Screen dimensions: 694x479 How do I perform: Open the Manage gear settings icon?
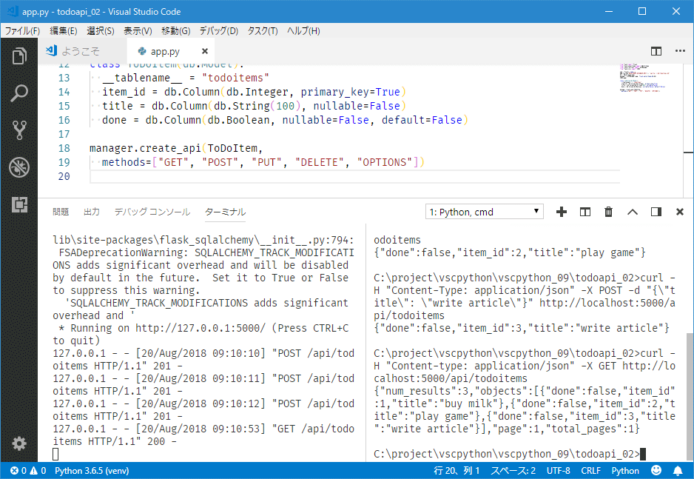(19, 443)
